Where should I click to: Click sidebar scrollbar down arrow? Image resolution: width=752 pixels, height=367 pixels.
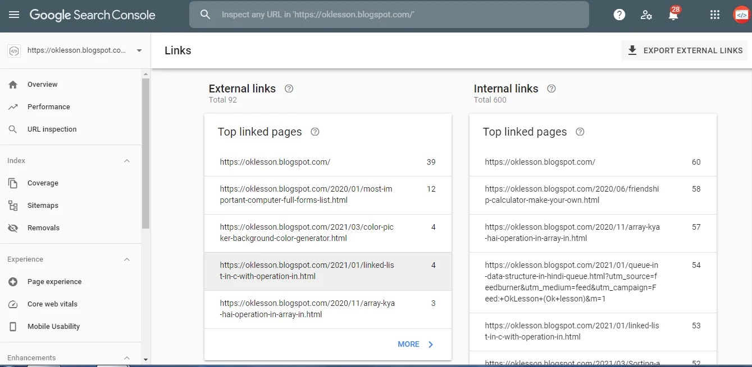pos(146,359)
